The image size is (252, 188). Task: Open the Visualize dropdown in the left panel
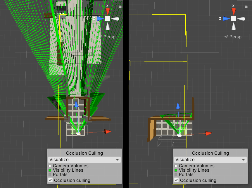point(84,160)
